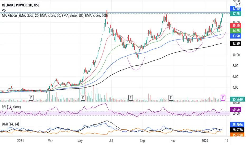Click the 10.00 price axis label
Screen dimensions: 246x145
tap(236, 55)
